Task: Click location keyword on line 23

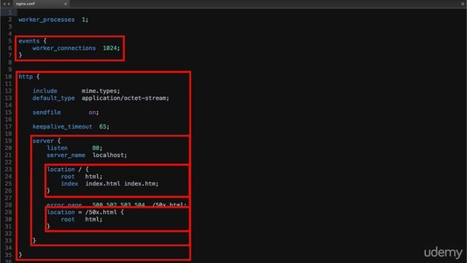Action: coord(61,169)
